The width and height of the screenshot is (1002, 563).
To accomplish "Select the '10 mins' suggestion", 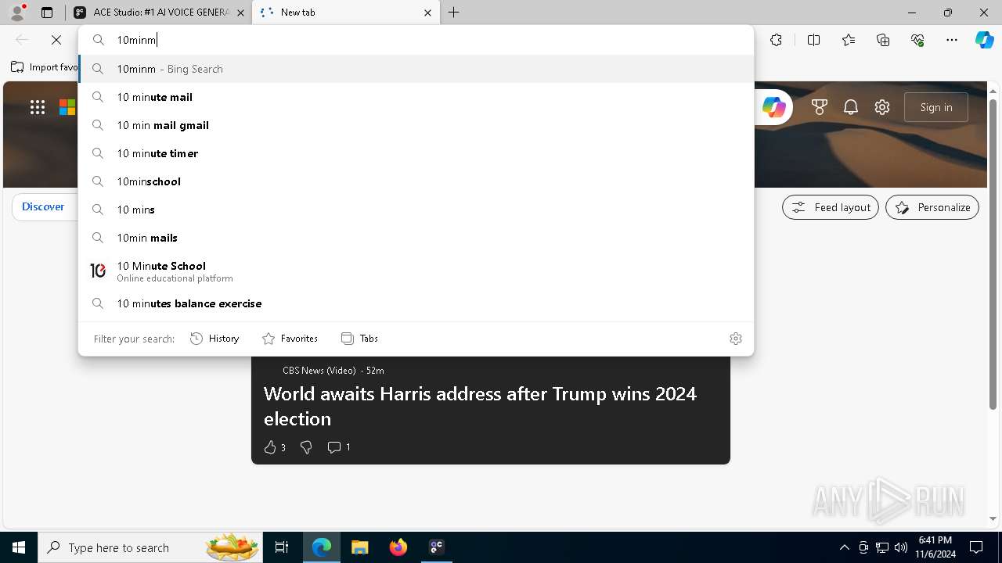I will (x=416, y=210).
